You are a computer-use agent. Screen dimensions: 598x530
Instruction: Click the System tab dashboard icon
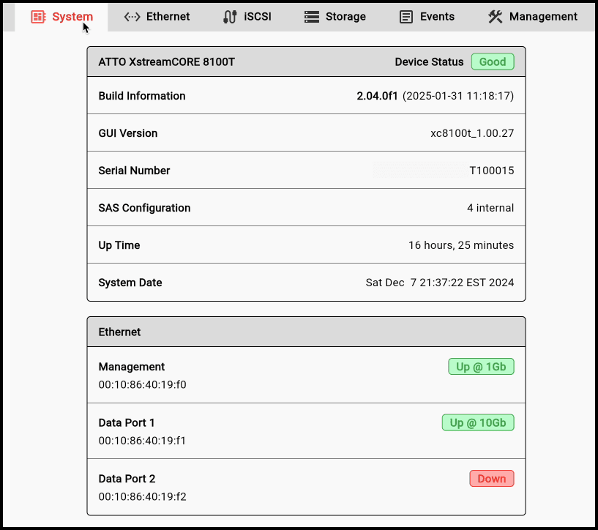(38, 17)
